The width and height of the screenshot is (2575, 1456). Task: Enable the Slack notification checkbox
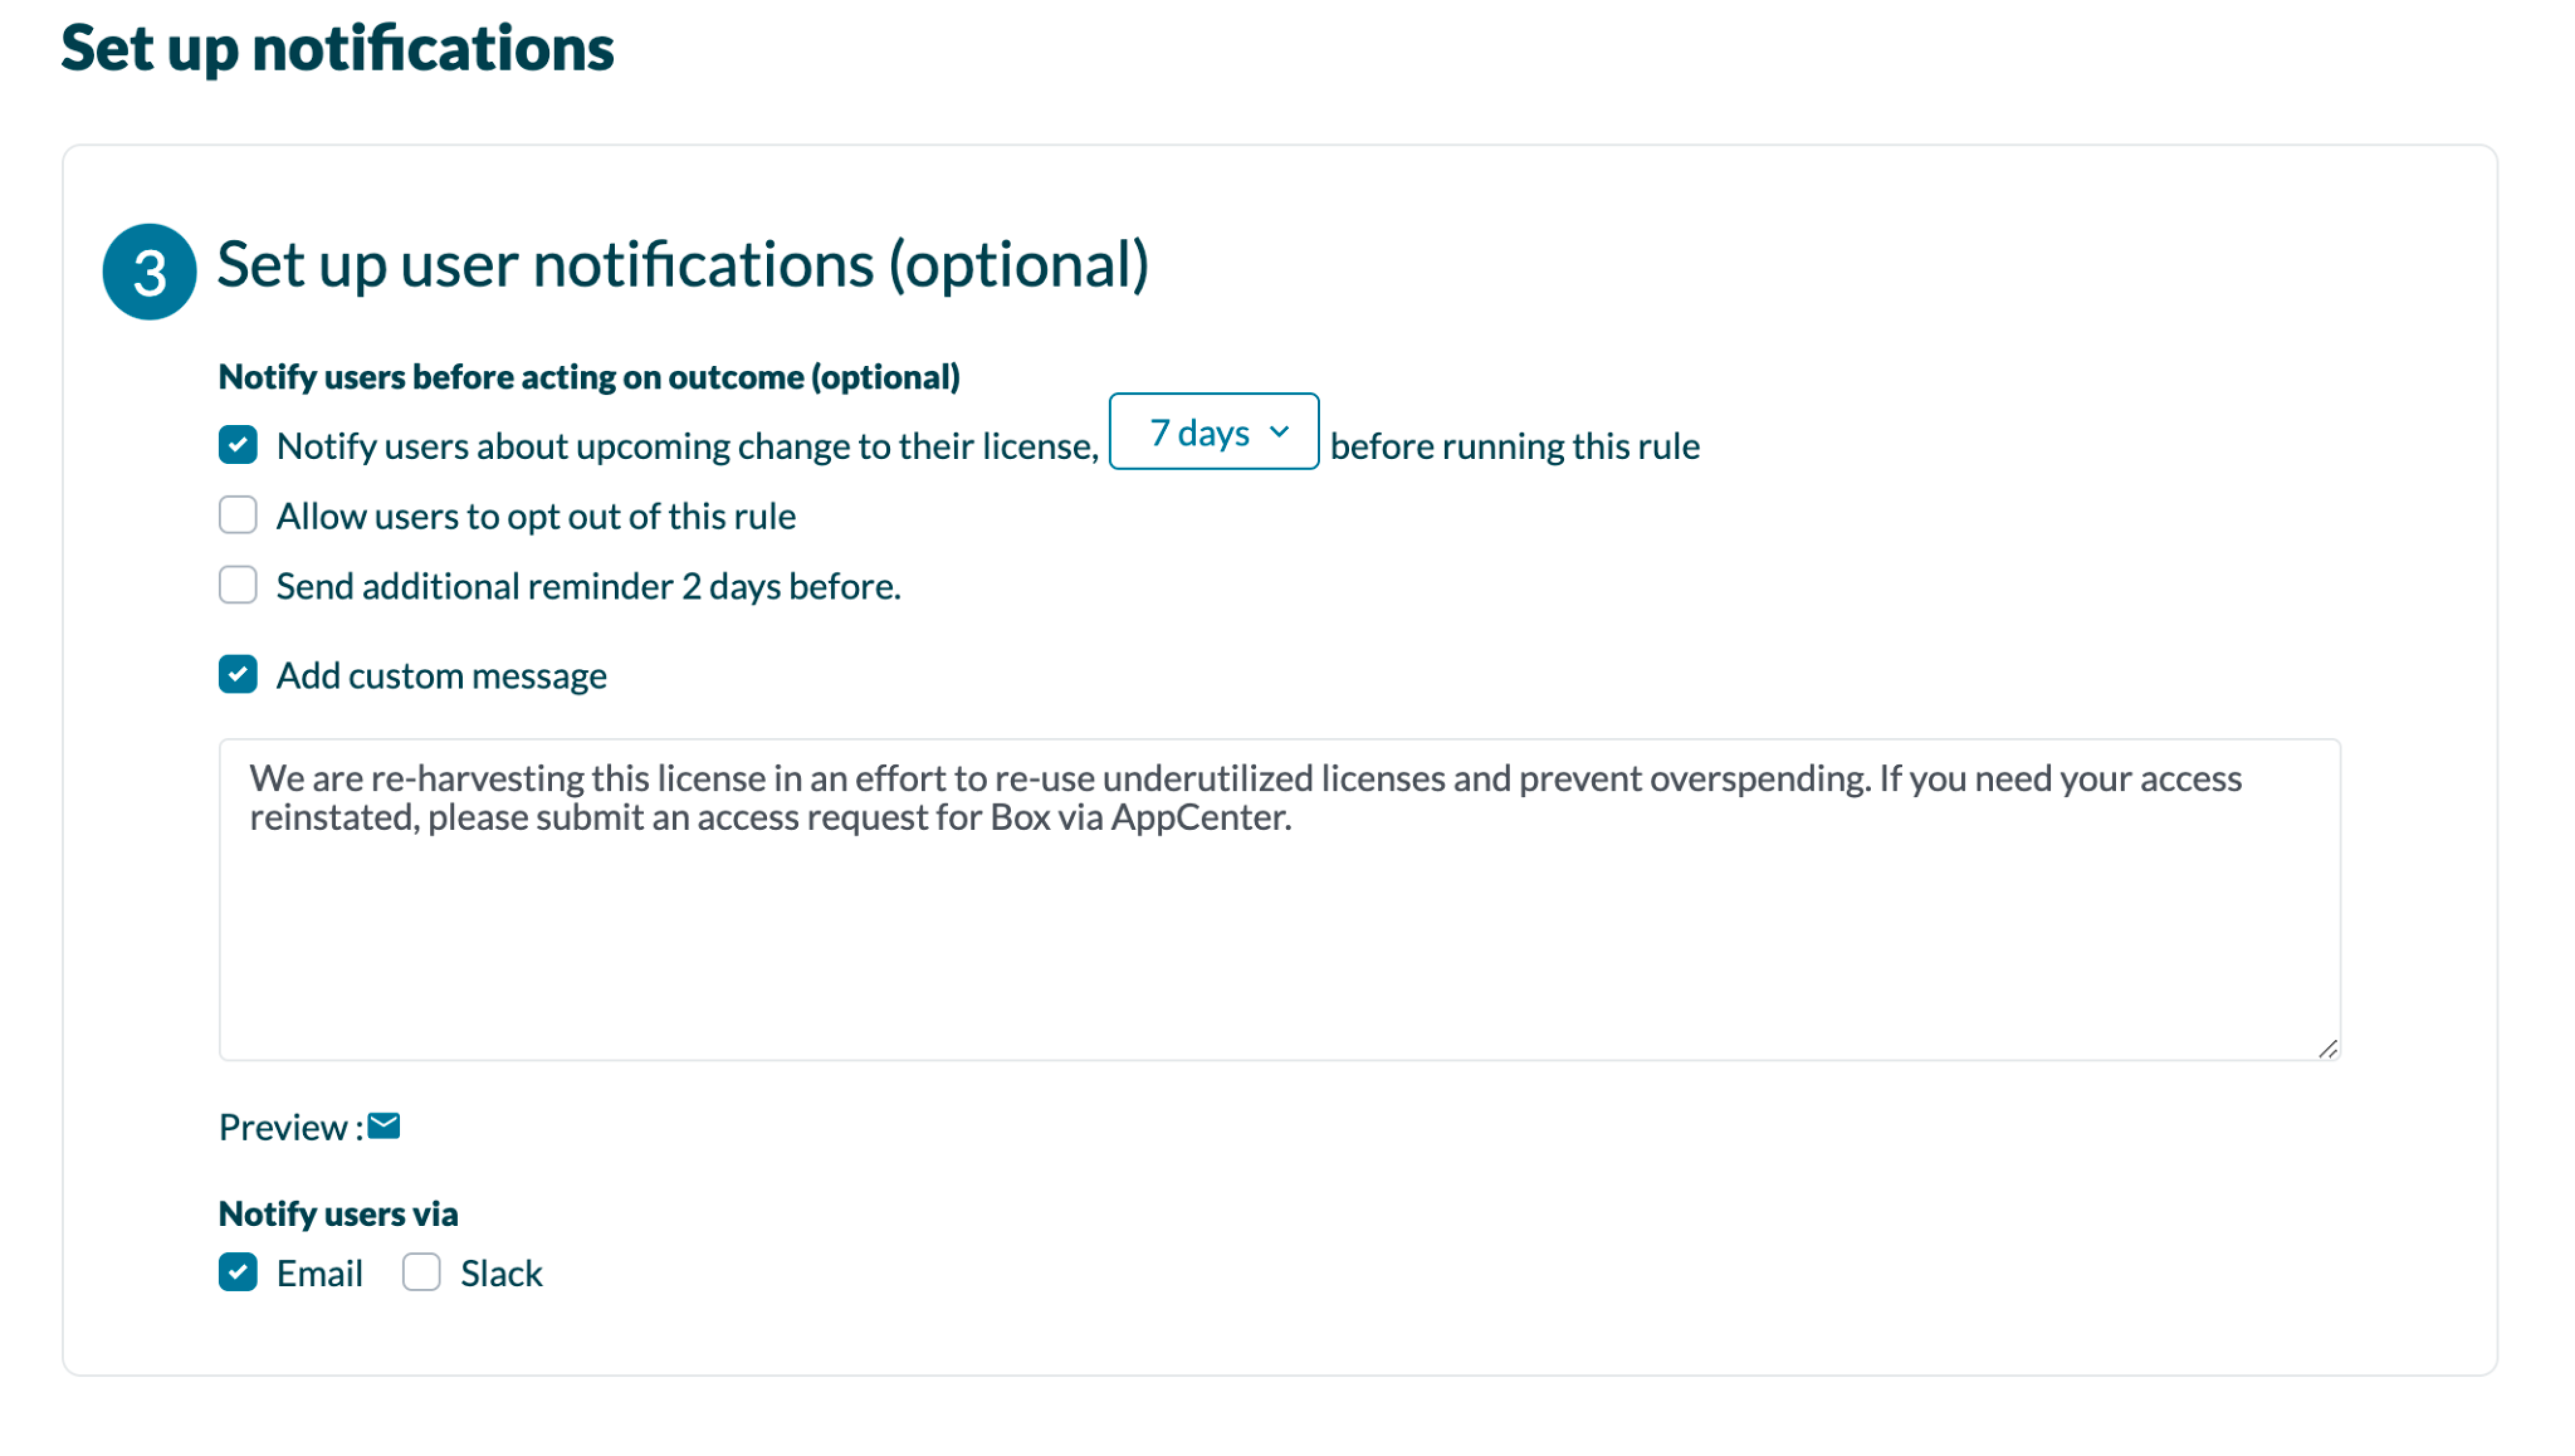[x=421, y=1273]
